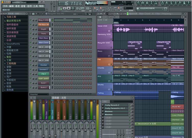Click the tempo display field
192x138 pixels.
[x=80, y=8]
